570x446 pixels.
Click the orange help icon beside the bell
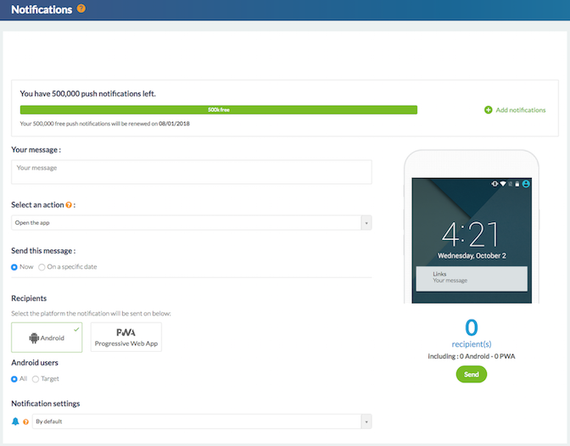tap(25, 421)
